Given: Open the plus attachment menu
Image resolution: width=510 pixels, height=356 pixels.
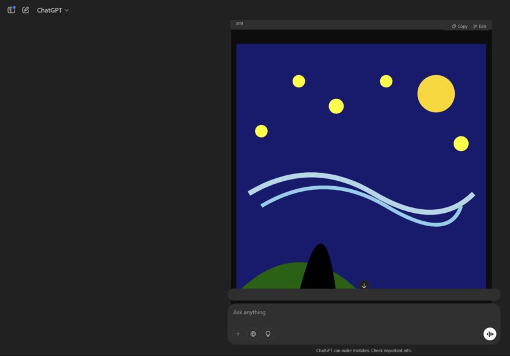Looking at the screenshot, I should [238, 334].
